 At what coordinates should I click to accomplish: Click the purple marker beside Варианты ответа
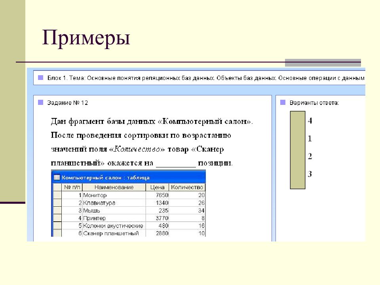click(283, 102)
